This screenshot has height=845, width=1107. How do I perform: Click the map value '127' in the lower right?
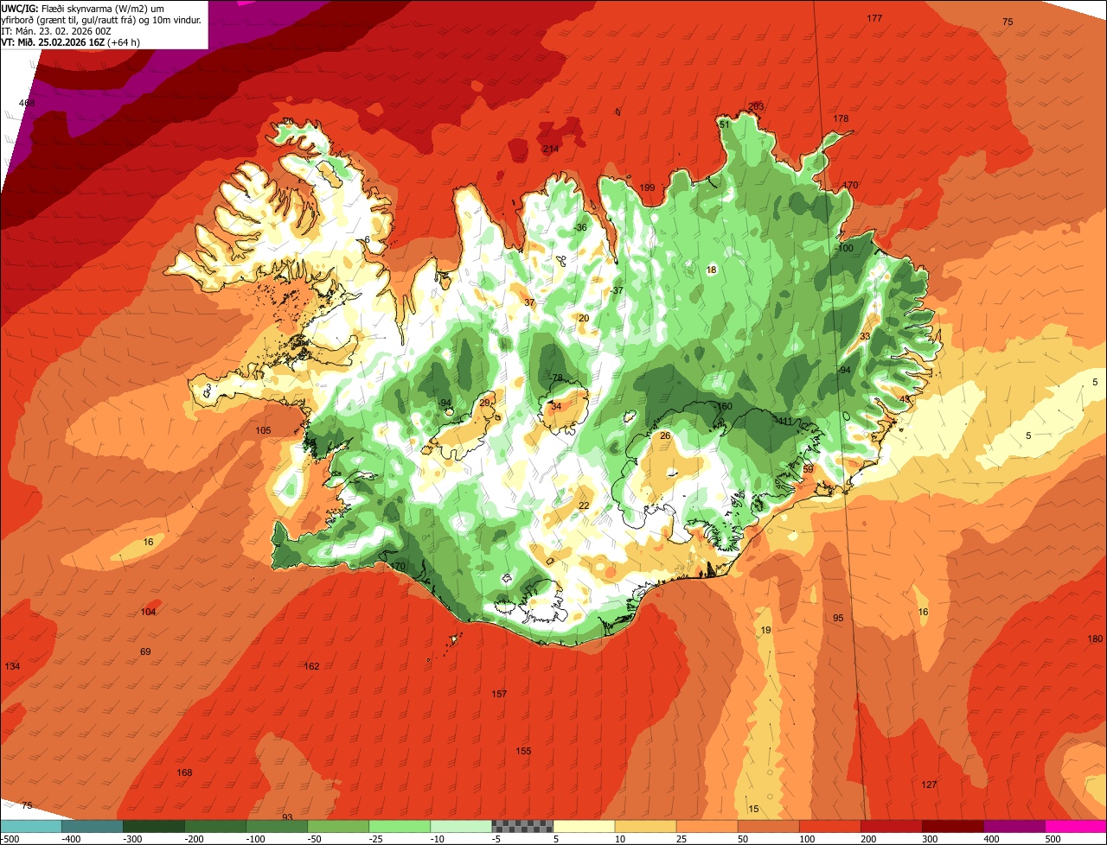click(929, 785)
